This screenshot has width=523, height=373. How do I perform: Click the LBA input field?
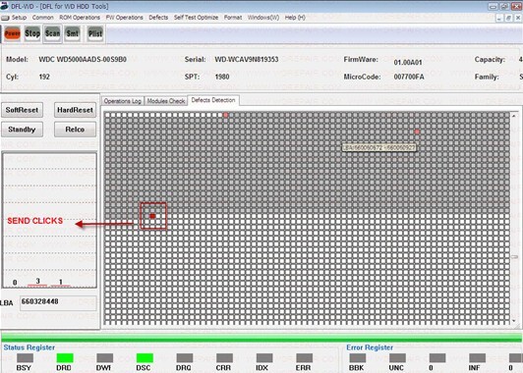[x=58, y=302]
